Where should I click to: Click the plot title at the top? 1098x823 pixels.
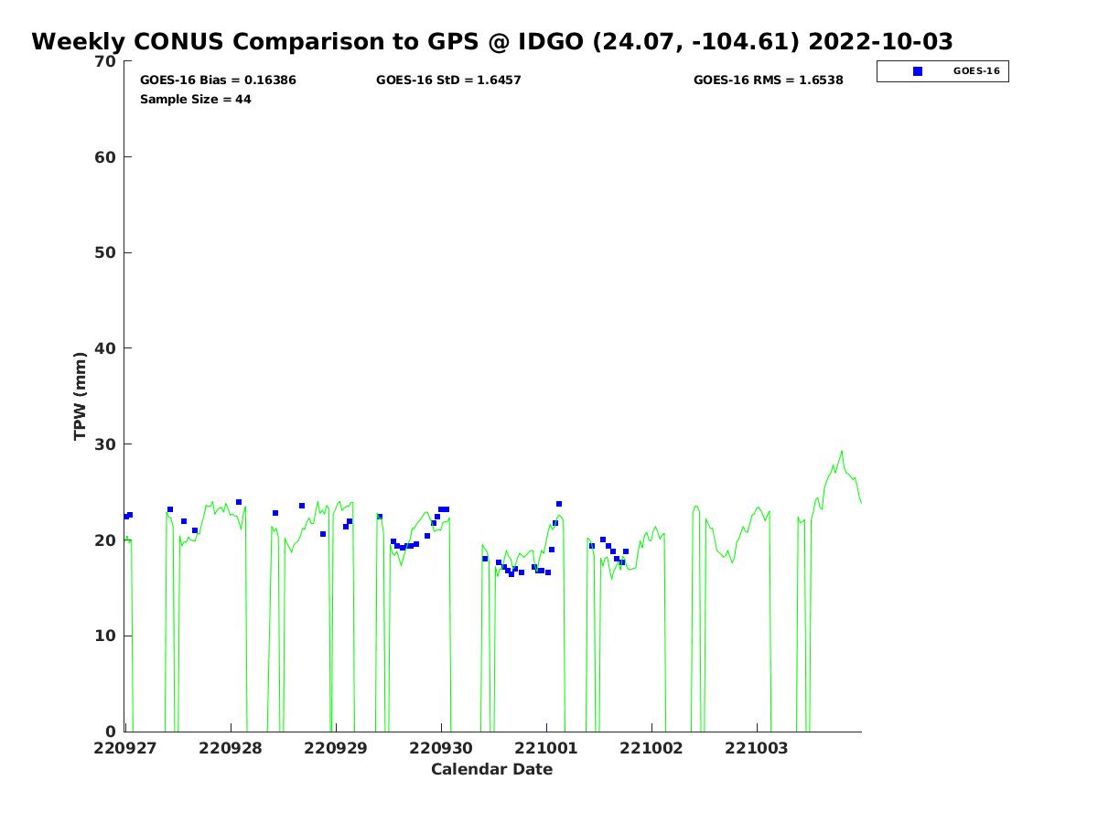[x=492, y=42]
